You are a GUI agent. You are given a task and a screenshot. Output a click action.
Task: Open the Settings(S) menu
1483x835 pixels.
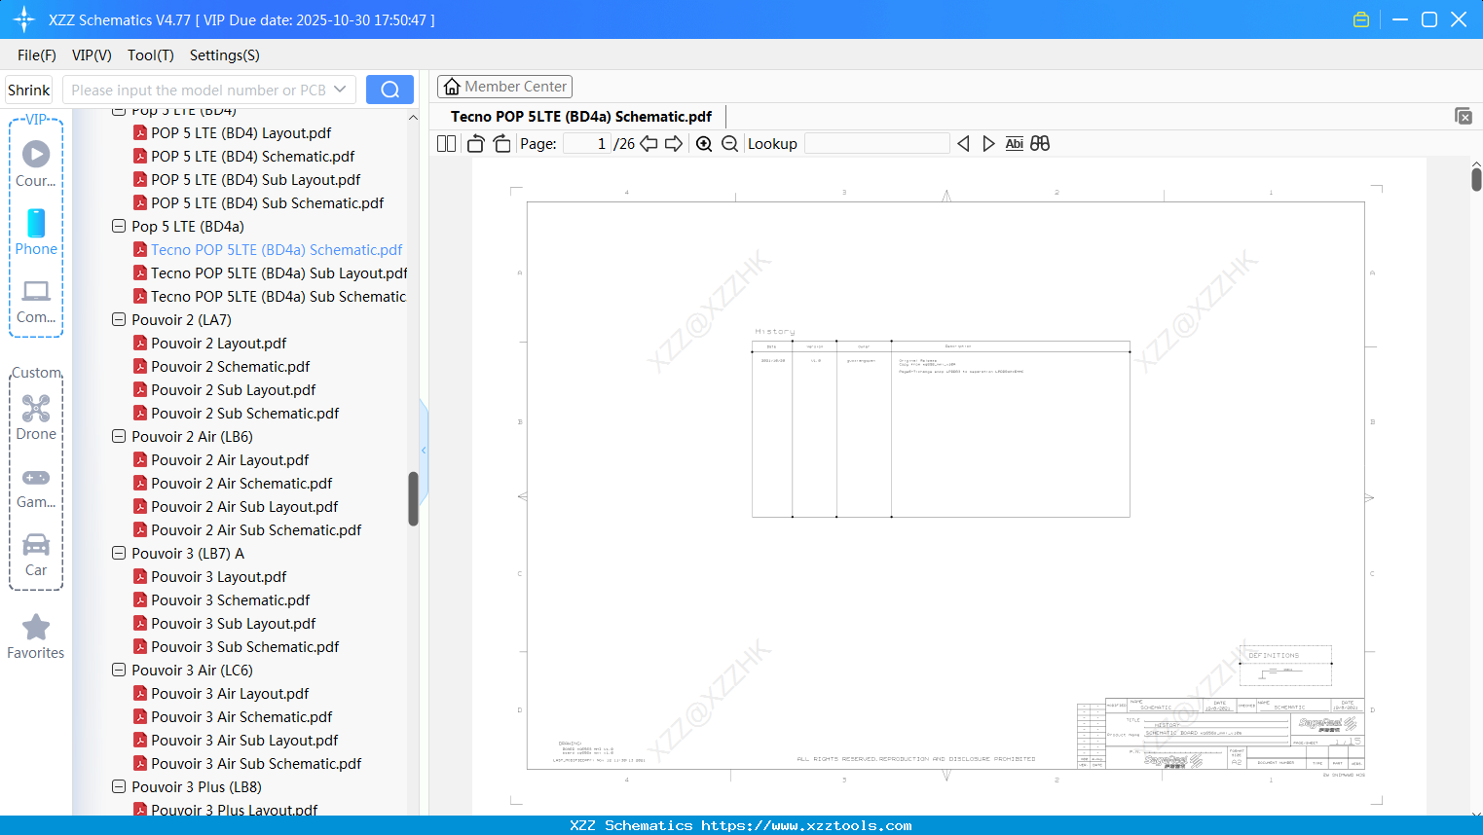[x=224, y=55]
